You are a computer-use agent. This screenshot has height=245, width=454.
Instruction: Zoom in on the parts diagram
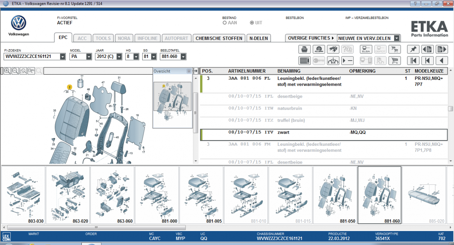point(7,71)
